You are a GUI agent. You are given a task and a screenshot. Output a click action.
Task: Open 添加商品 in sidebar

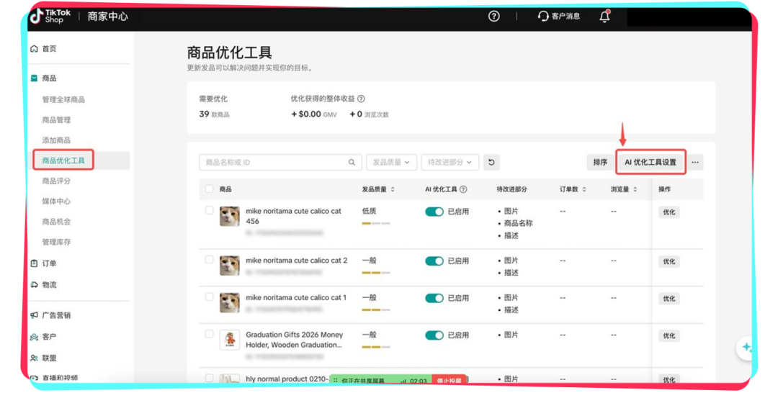click(56, 140)
